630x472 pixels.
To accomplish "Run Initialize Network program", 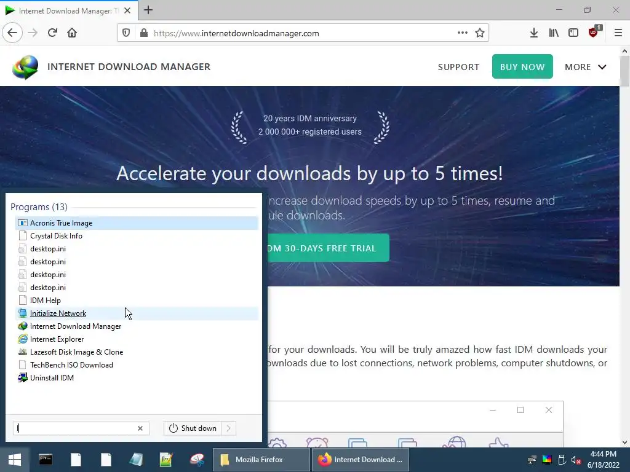I will (137, 313).
